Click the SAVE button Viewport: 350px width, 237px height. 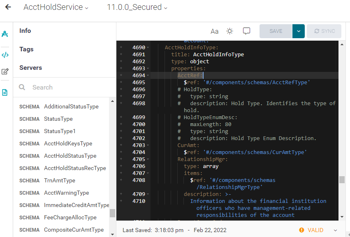[x=276, y=31]
